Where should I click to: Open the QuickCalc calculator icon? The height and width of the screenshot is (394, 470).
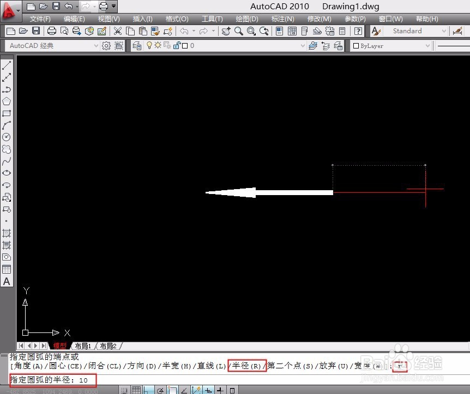click(x=342, y=31)
